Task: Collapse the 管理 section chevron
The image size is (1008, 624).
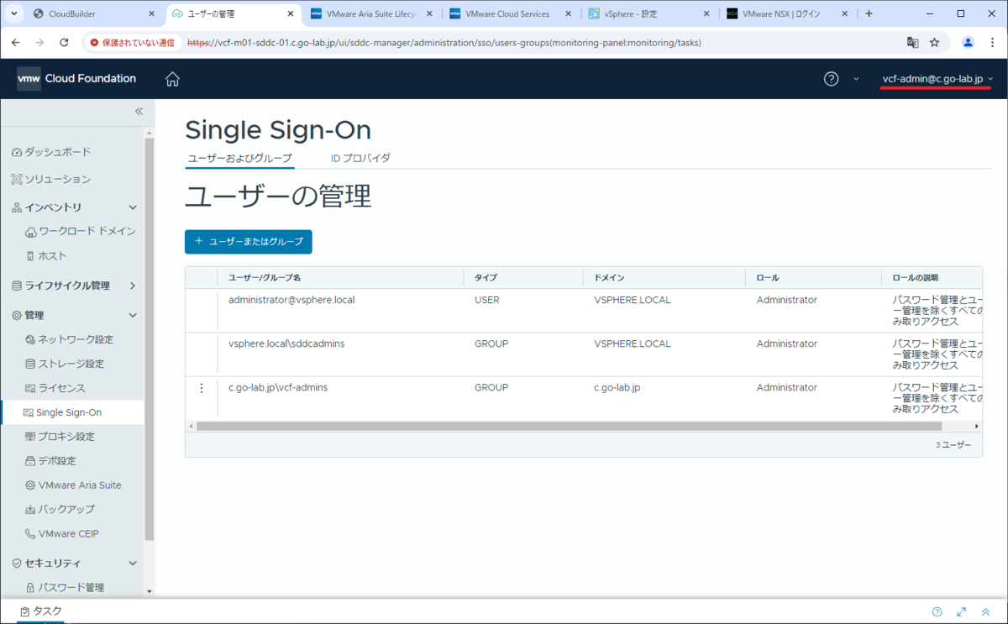Action: tap(132, 315)
